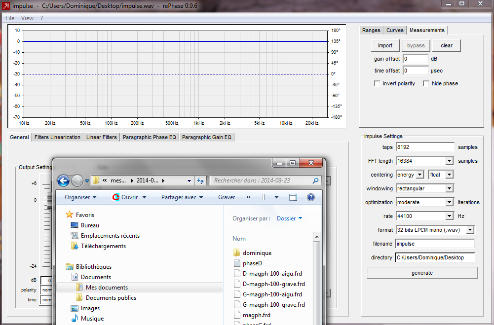Screen dimensions: 494x325
Task: Open the windowing dropdown
Action: (x=450, y=189)
